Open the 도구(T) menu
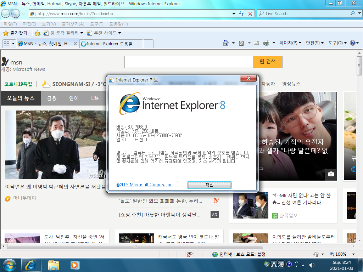Image resolution: width=363 pixels, height=272 pixels. click(96, 24)
